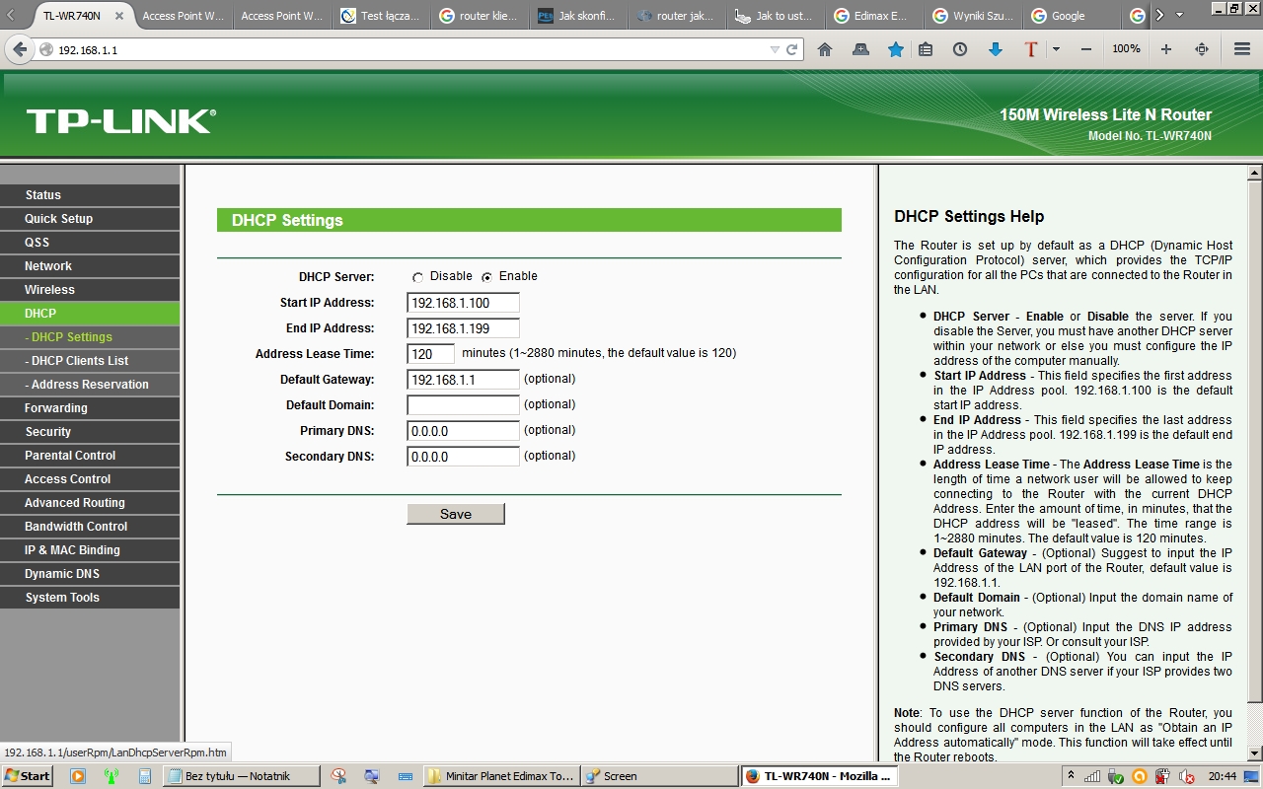Click the zoom in plus icon

[1165, 49]
